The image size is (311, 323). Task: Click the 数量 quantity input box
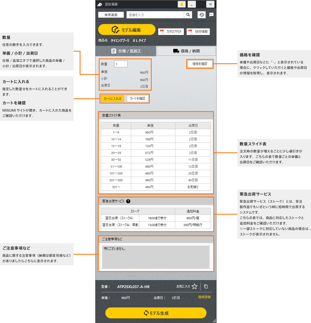click(x=121, y=64)
